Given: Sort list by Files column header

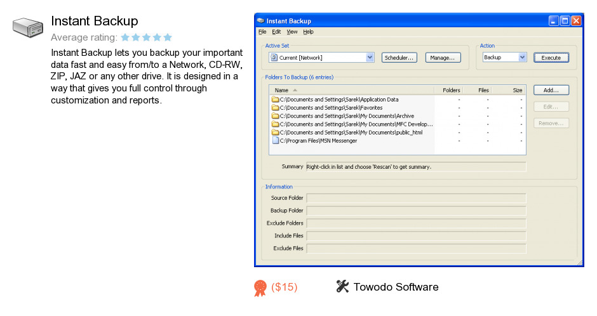Looking at the screenshot, I should (477, 90).
